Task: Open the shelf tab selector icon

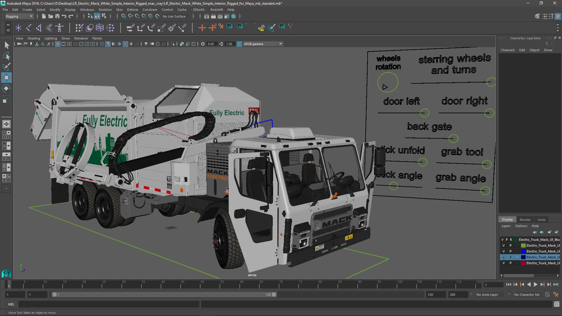Action: click(x=8, y=25)
